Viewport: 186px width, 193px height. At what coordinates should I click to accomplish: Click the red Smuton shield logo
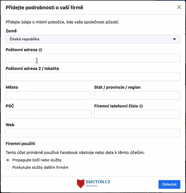(x=80, y=184)
